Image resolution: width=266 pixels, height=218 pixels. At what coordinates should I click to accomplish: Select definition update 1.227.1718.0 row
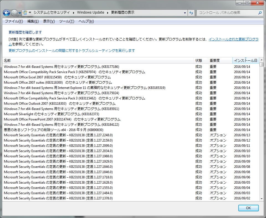point(131,177)
